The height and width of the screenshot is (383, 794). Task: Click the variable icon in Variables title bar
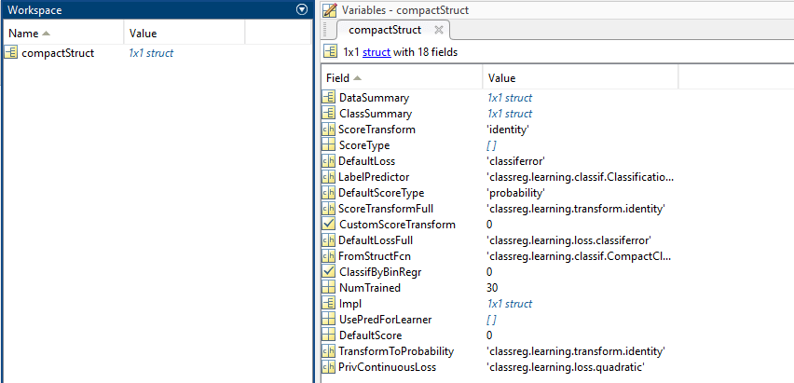click(329, 9)
